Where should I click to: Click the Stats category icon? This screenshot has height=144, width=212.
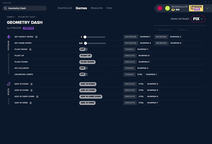pos(8,84)
